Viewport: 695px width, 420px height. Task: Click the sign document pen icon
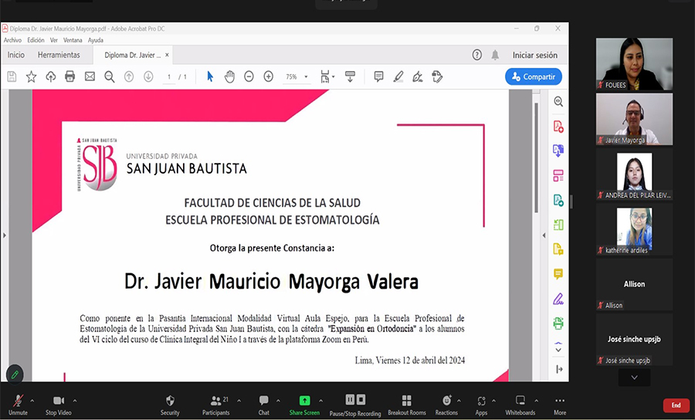[418, 76]
